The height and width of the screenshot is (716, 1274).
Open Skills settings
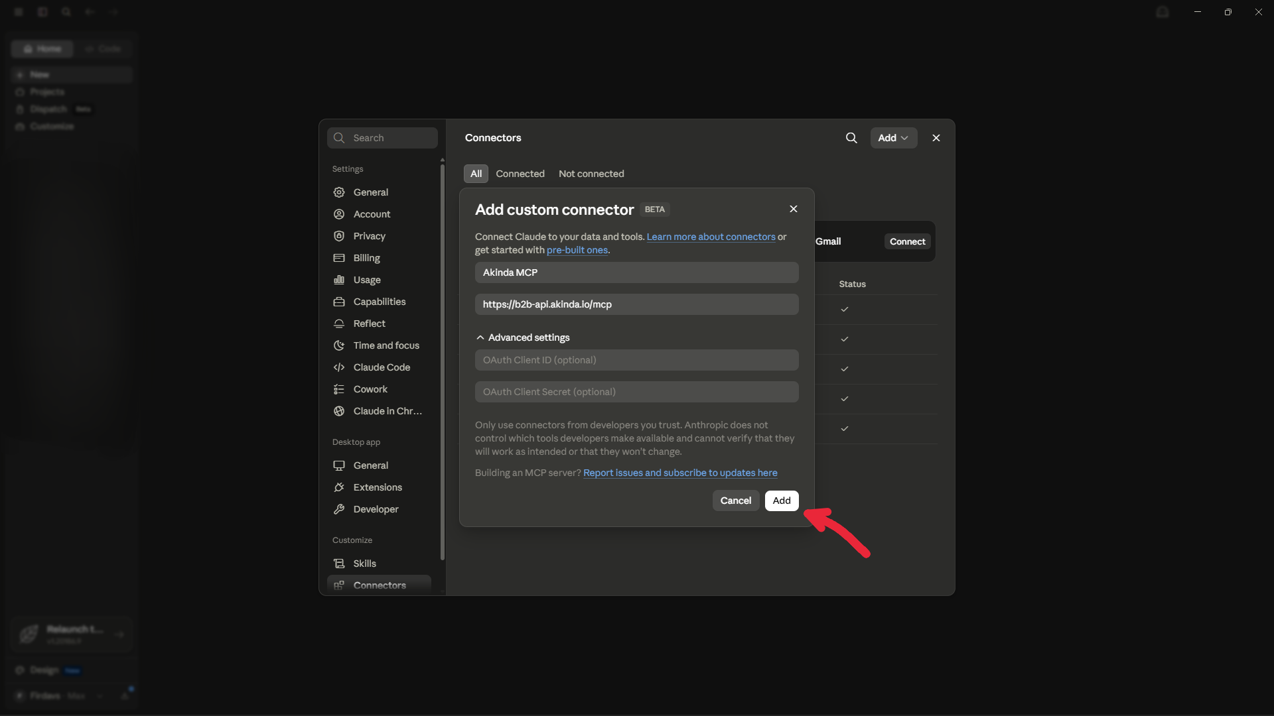(x=379, y=564)
